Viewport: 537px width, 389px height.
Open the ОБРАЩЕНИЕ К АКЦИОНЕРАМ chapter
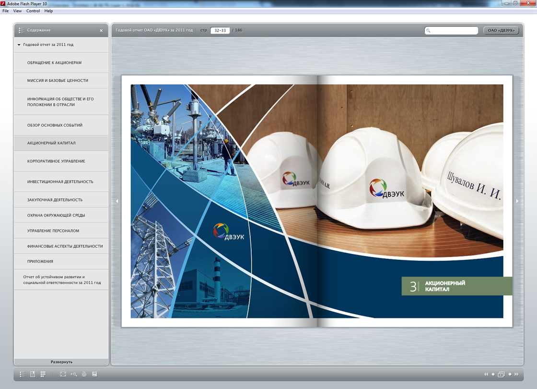[61, 63]
